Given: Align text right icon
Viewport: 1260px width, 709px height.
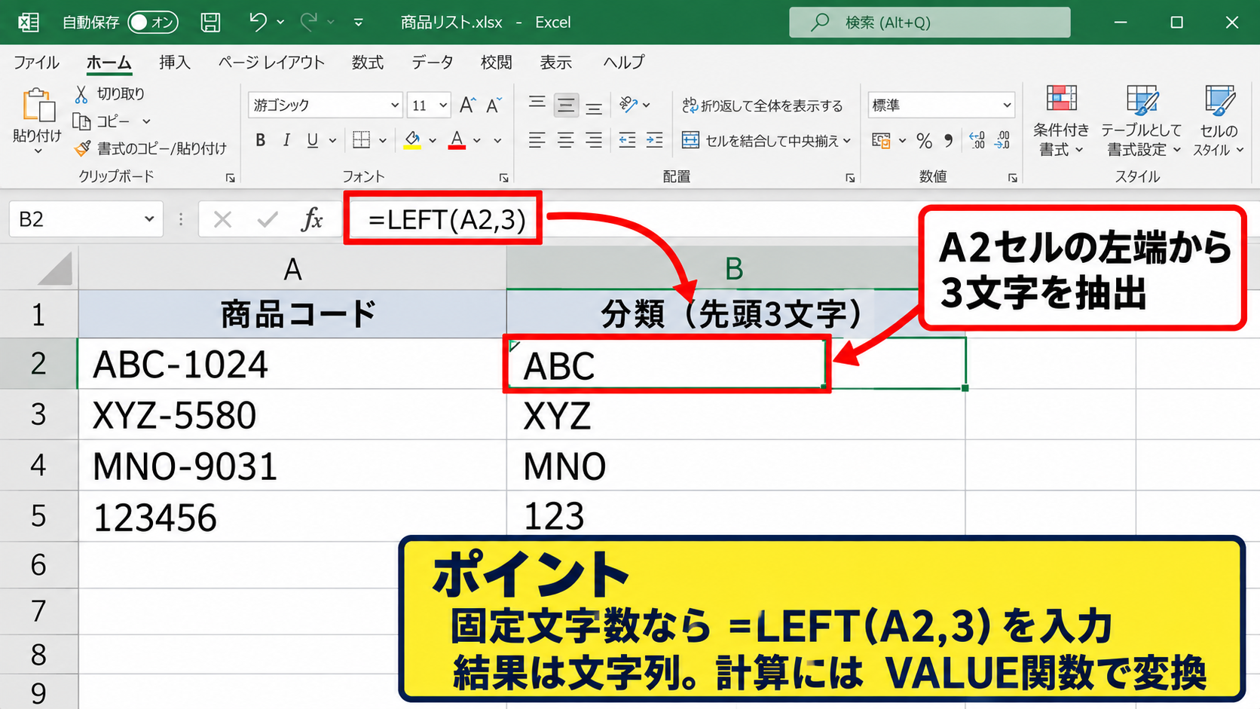Looking at the screenshot, I should (595, 140).
